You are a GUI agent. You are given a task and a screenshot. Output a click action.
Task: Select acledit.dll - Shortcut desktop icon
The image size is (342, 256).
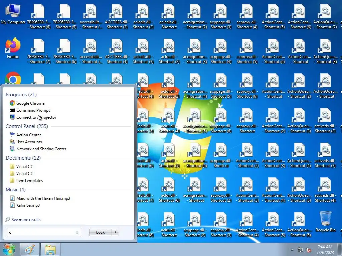(169, 17)
